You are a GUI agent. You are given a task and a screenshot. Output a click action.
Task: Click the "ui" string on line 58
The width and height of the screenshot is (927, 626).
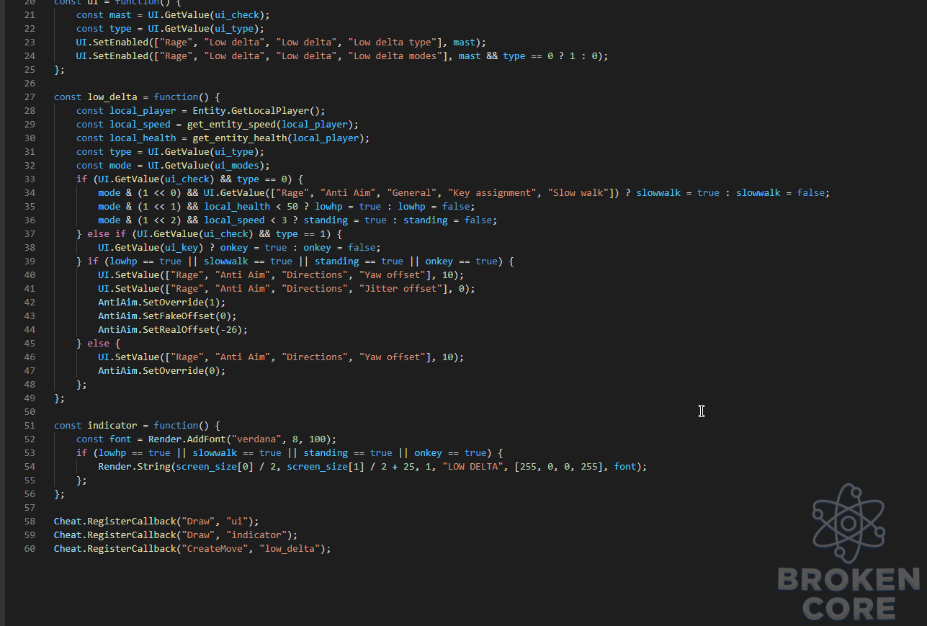coord(237,522)
